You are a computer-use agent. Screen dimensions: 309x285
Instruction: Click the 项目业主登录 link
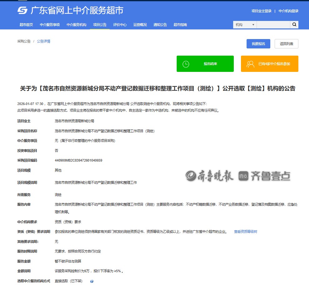(261, 11)
